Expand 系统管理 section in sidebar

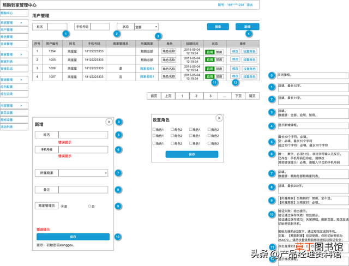coord(14,23)
